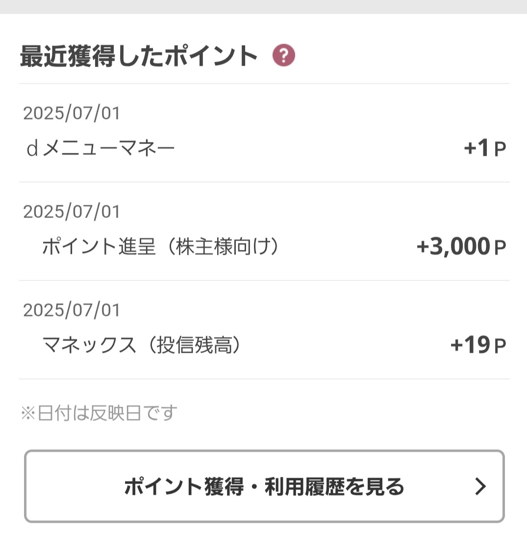Open the question mark help icon
Screen dimensions: 527x536
click(x=283, y=55)
